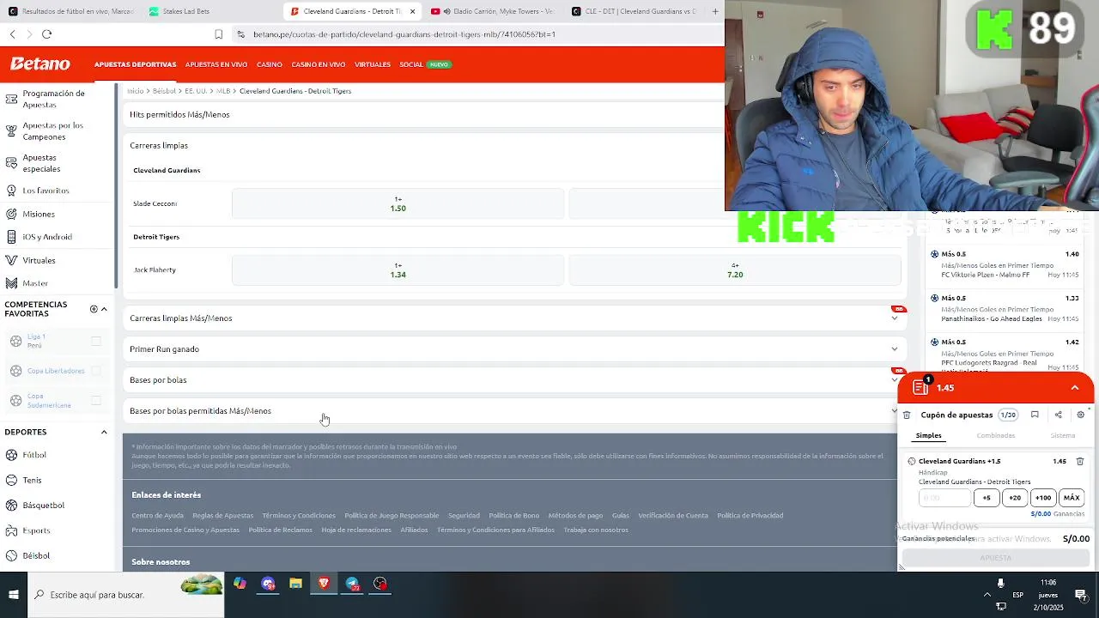Open Casino menu item

click(x=269, y=64)
